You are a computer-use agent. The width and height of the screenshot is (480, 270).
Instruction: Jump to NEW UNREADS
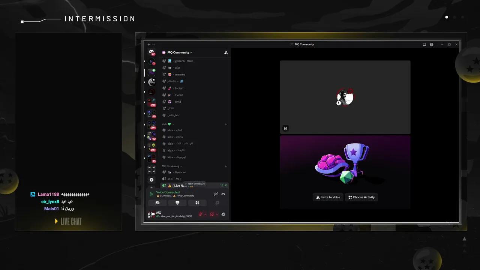(195, 184)
